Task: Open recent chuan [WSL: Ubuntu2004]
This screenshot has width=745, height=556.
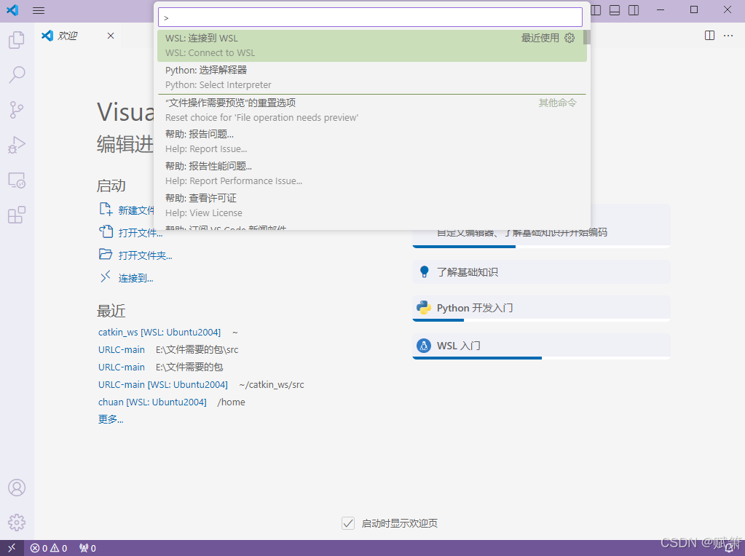Action: [152, 402]
